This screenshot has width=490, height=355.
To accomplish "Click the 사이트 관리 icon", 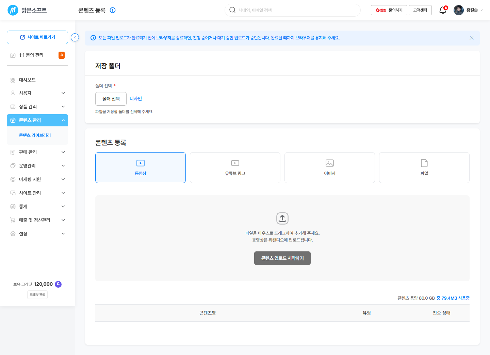I will point(13,193).
